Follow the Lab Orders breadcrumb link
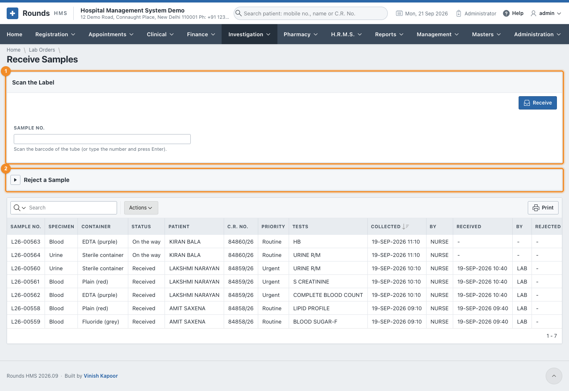This screenshot has width=569, height=391. (x=42, y=50)
